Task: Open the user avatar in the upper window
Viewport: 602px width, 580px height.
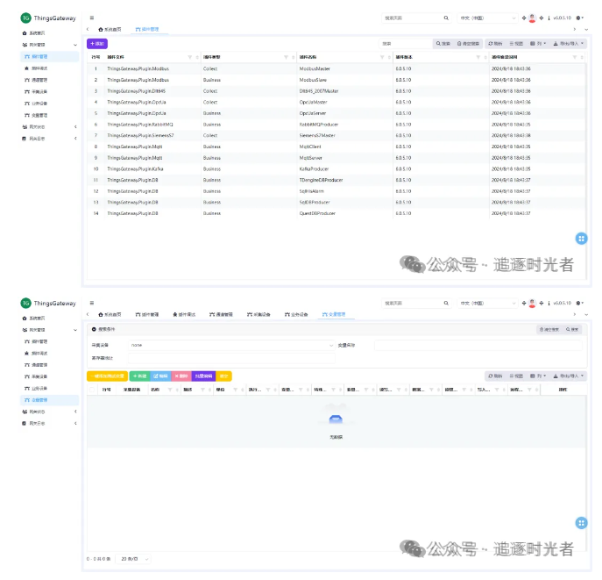Action: [x=532, y=18]
